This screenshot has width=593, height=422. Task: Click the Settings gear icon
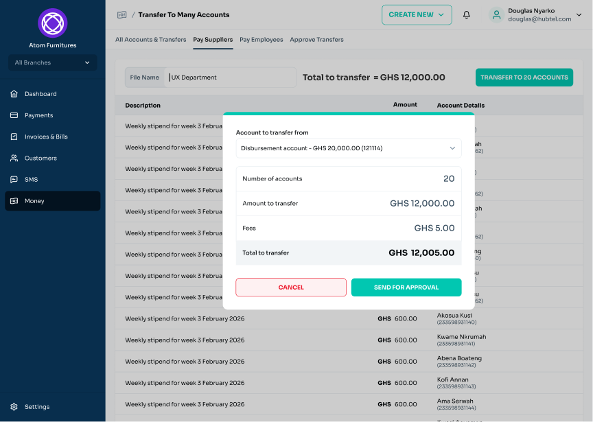14,407
